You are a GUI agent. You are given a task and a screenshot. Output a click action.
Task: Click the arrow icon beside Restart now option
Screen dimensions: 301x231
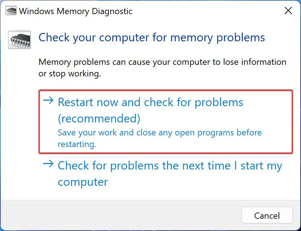point(48,101)
